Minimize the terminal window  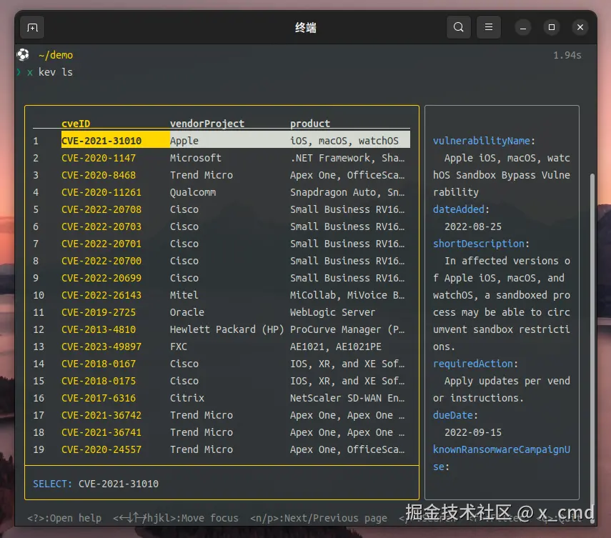[x=523, y=27]
